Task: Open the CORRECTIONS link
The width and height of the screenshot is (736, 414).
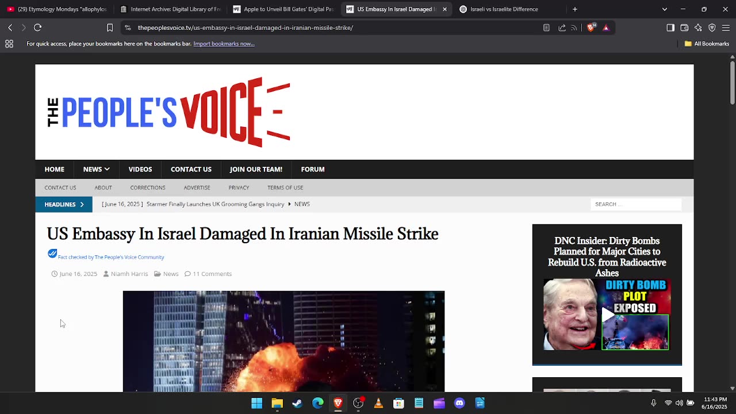Action: coord(148,187)
